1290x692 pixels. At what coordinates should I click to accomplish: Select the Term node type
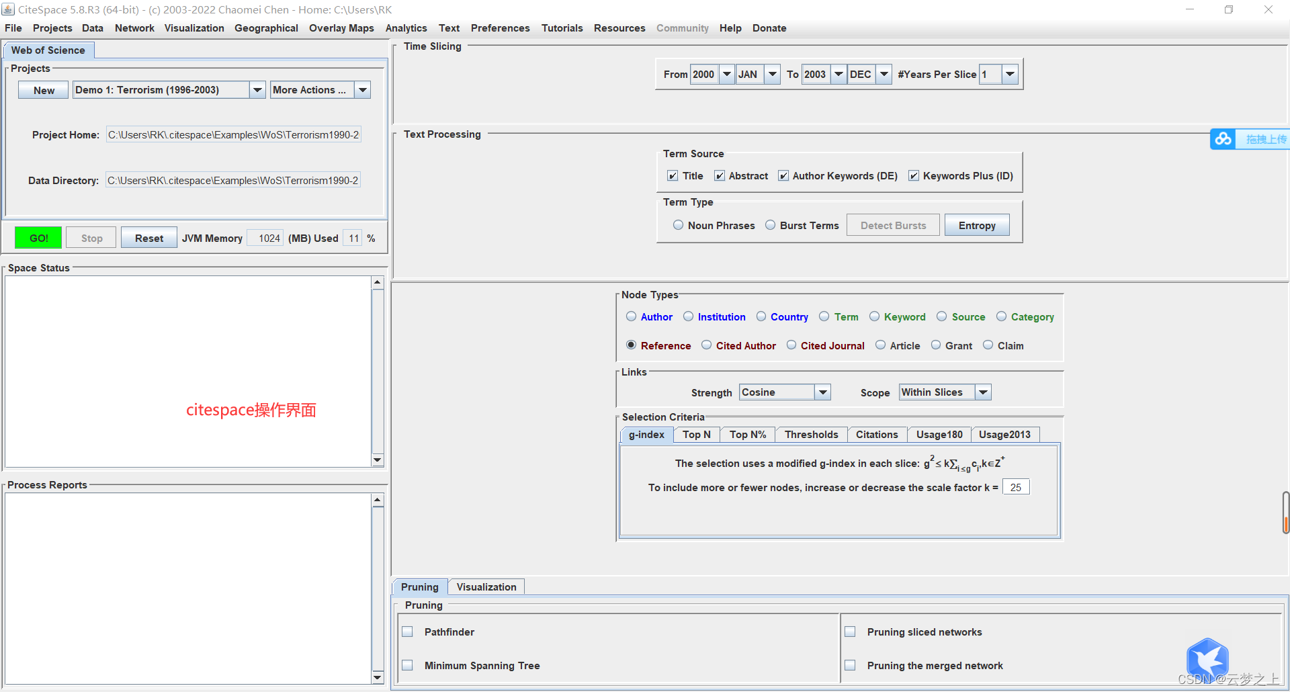(824, 316)
